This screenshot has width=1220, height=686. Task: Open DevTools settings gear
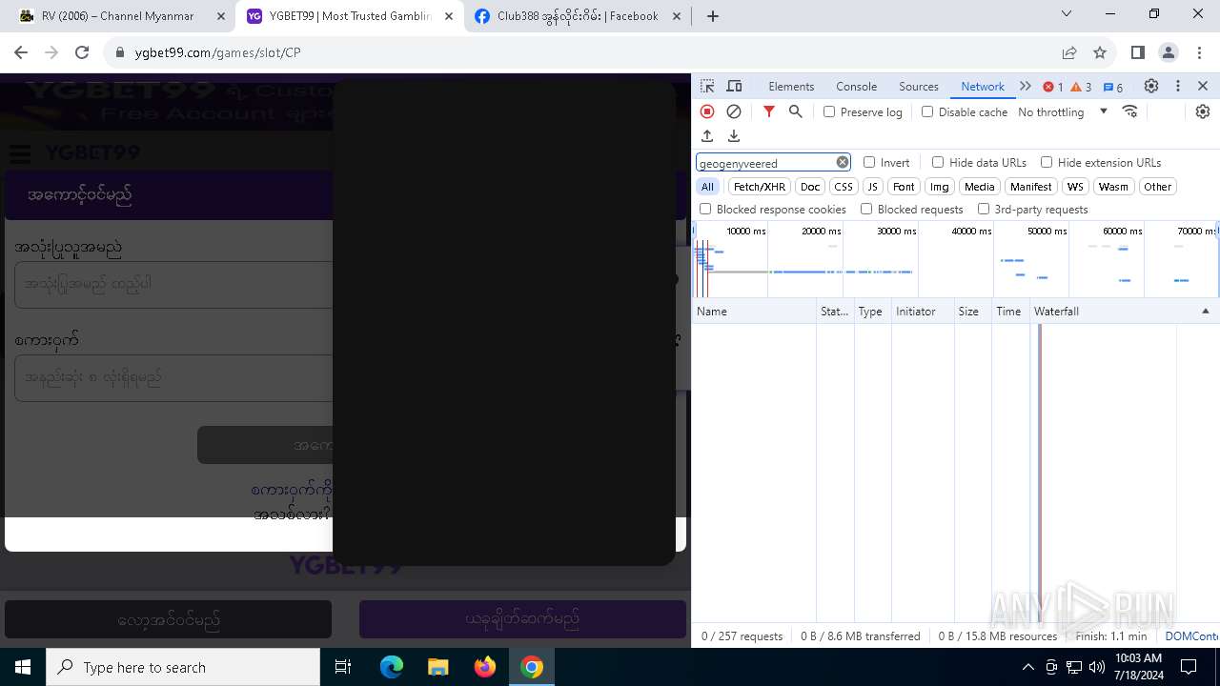click(x=1151, y=86)
